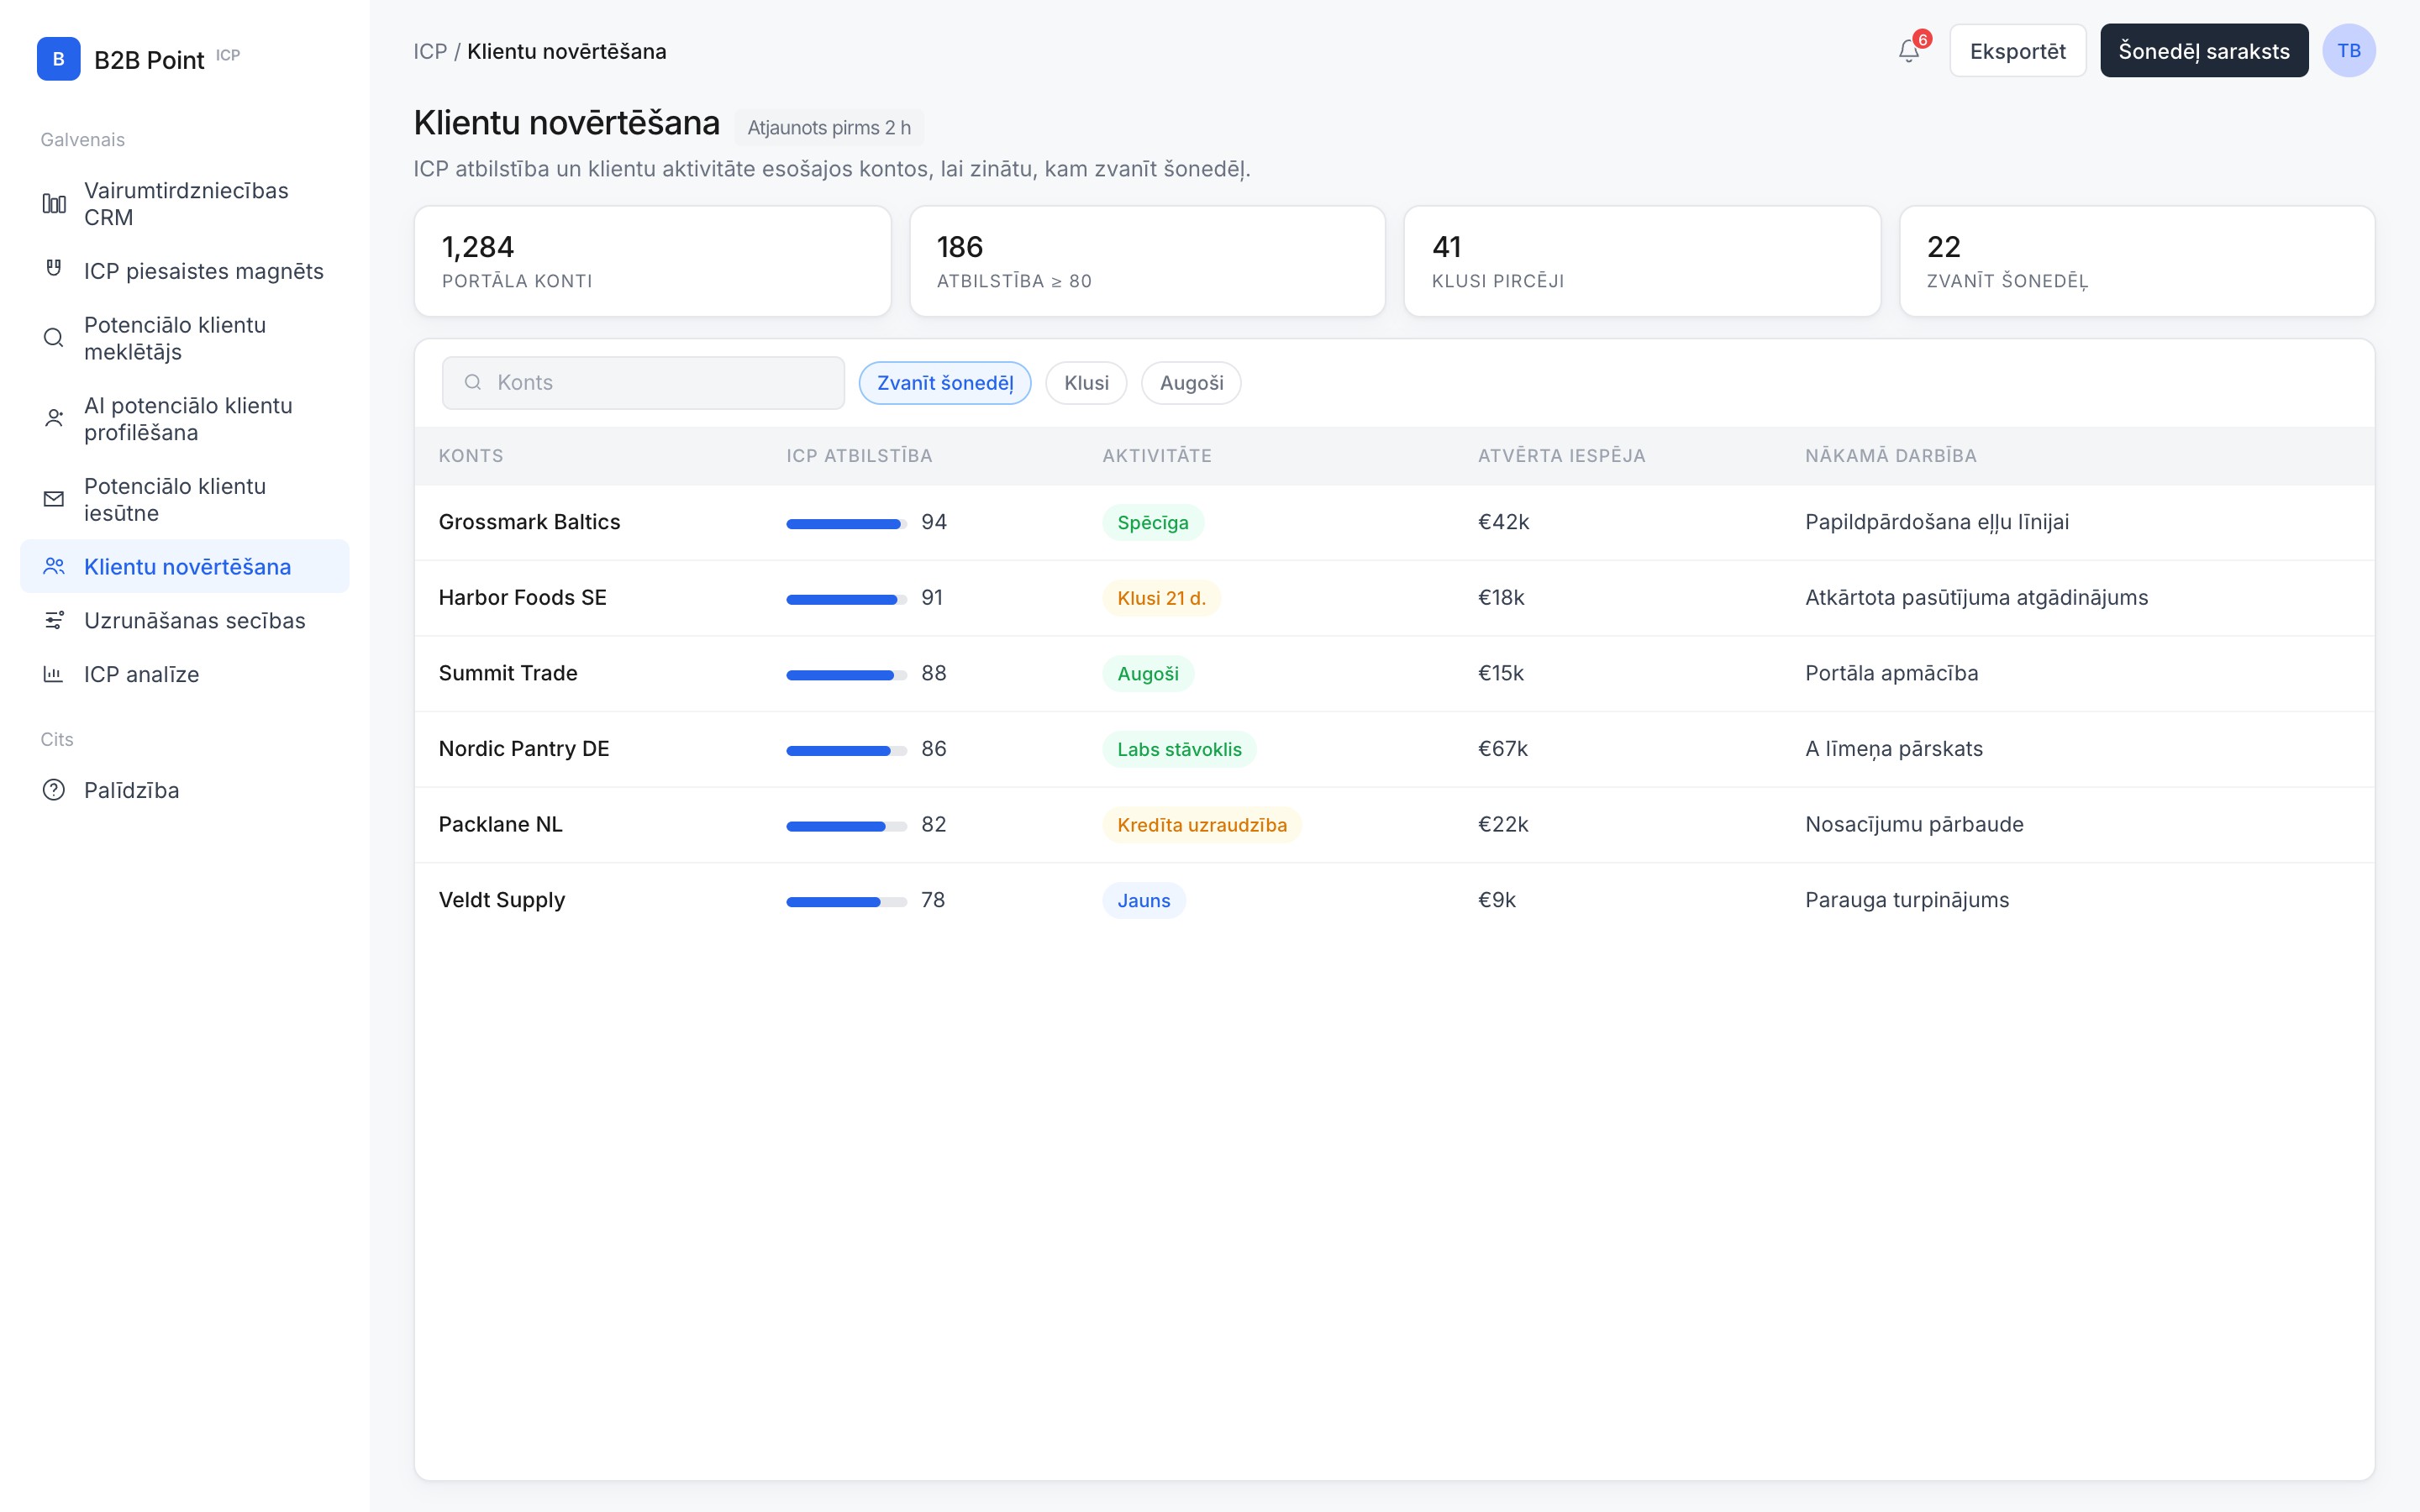Click the Potenciālo klientu iesūtne envelope icon
2420x1512 pixels.
(x=54, y=499)
